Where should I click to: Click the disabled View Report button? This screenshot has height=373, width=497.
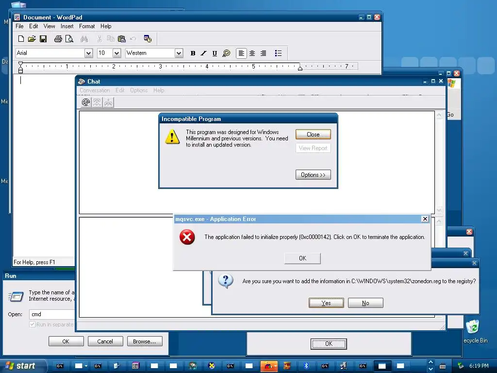[313, 148]
